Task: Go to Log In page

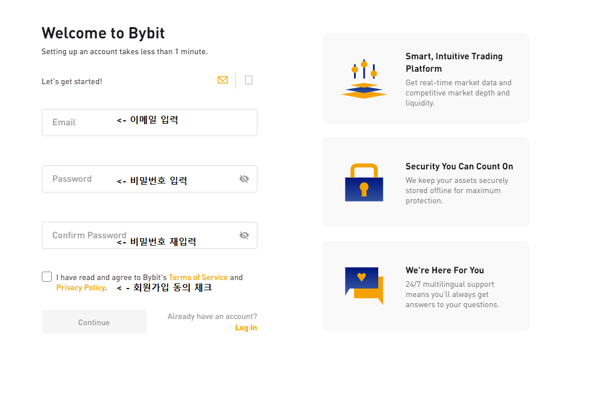Action: click(x=246, y=328)
